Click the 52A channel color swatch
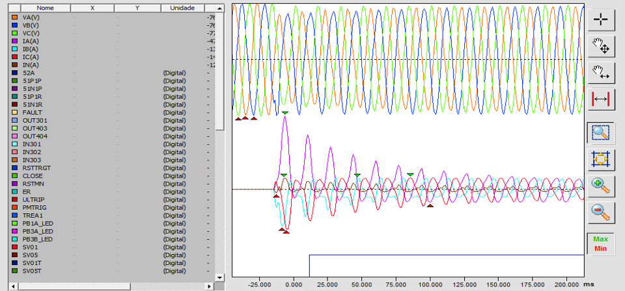The height and width of the screenshot is (291, 625). (x=15, y=73)
